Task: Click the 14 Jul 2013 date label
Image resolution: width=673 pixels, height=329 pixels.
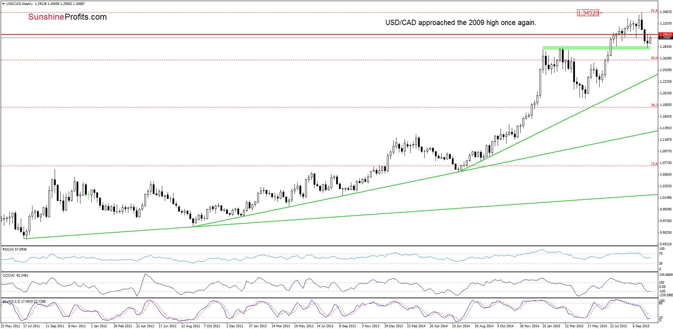Action: [x=325, y=326]
